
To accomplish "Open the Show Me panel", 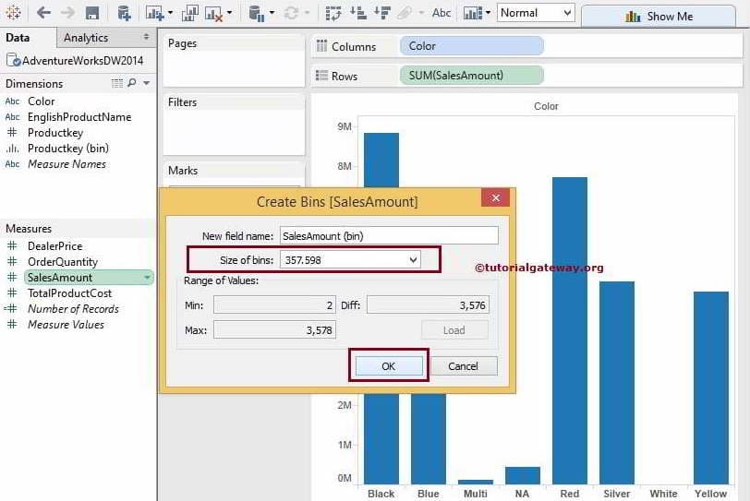I will 659,17.
